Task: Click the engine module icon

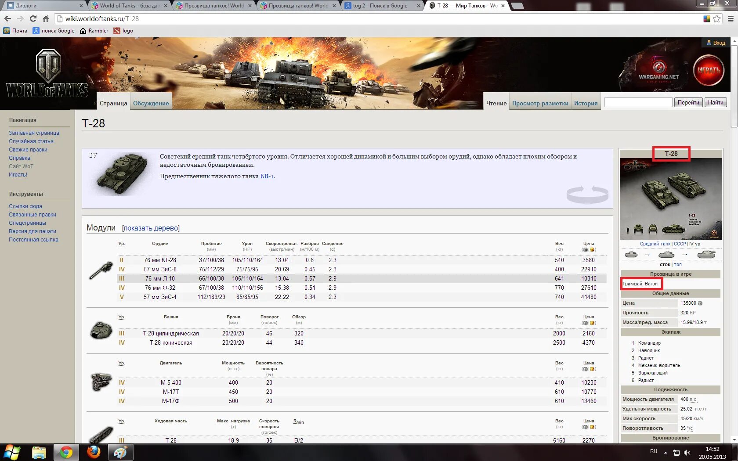Action: (101, 382)
